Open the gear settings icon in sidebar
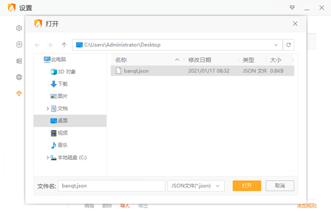 [19, 28]
